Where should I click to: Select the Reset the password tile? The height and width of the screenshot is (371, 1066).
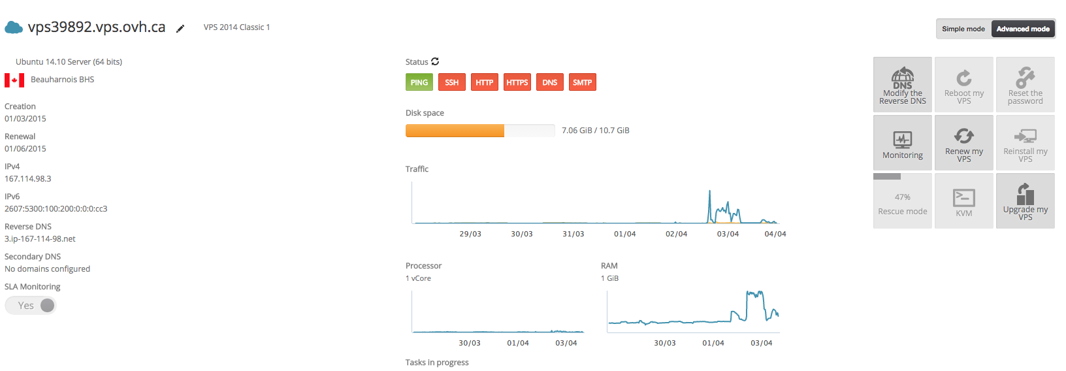[1025, 85]
